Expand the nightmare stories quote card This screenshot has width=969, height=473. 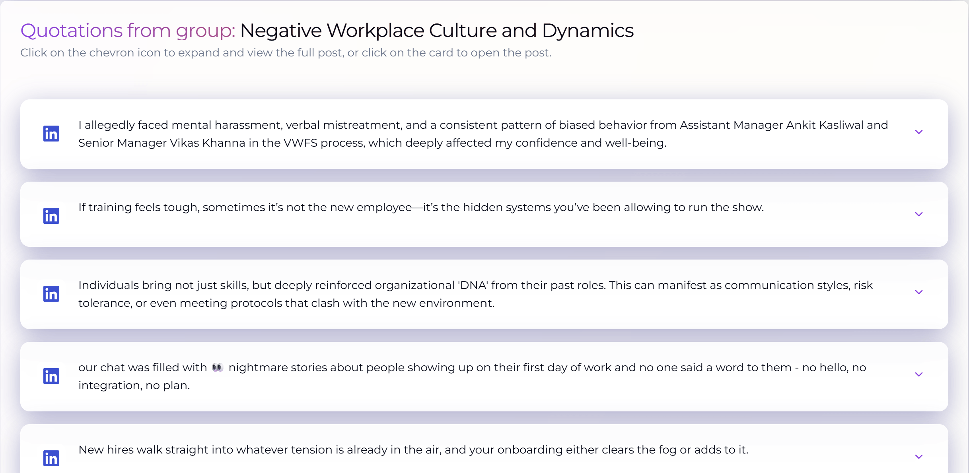(919, 374)
